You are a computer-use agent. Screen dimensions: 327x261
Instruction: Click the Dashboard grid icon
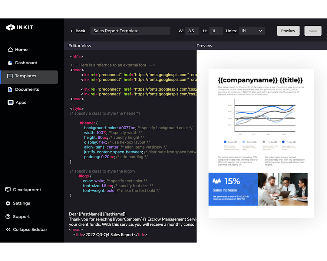pos(10,63)
